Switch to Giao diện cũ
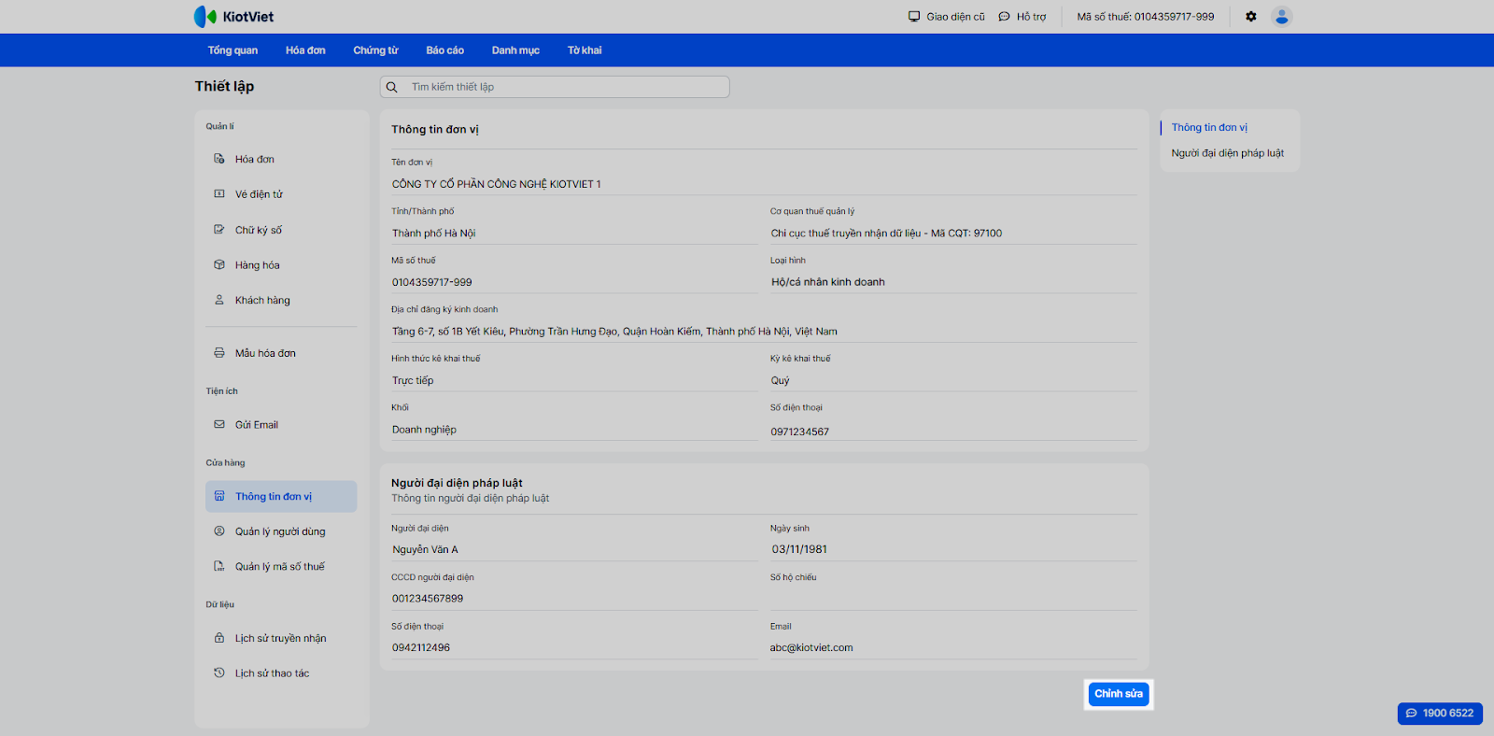The image size is (1494, 736). click(x=947, y=17)
